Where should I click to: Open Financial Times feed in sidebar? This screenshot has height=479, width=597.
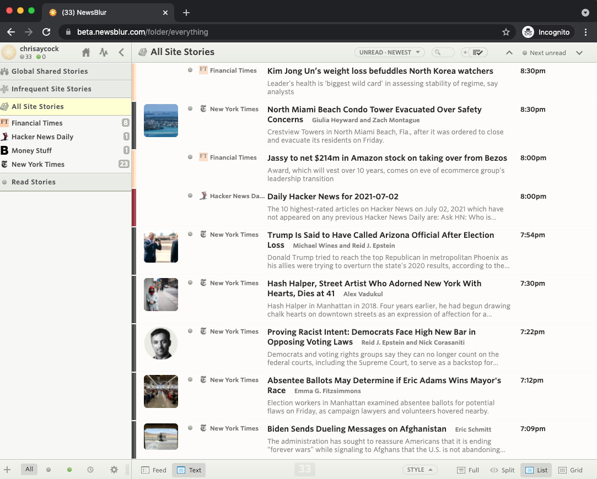click(x=66, y=123)
